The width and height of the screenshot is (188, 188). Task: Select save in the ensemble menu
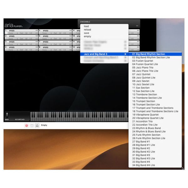pyautogui.click(x=86, y=33)
